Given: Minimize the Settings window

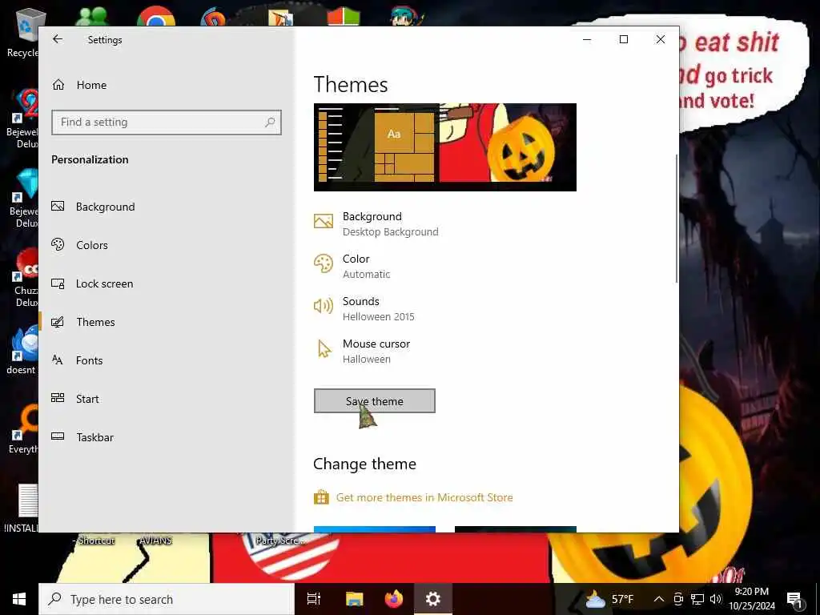Looking at the screenshot, I should coord(587,39).
